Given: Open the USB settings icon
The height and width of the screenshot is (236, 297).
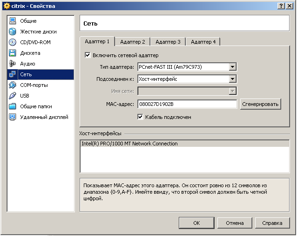Looking at the screenshot, I should coord(13,96).
